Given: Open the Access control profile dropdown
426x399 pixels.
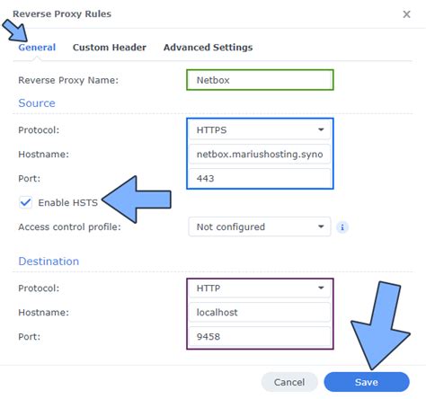Looking at the screenshot, I should 260,227.
